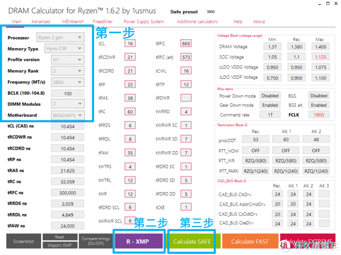
Task: Open the Processor dropdown
Action: [60, 38]
